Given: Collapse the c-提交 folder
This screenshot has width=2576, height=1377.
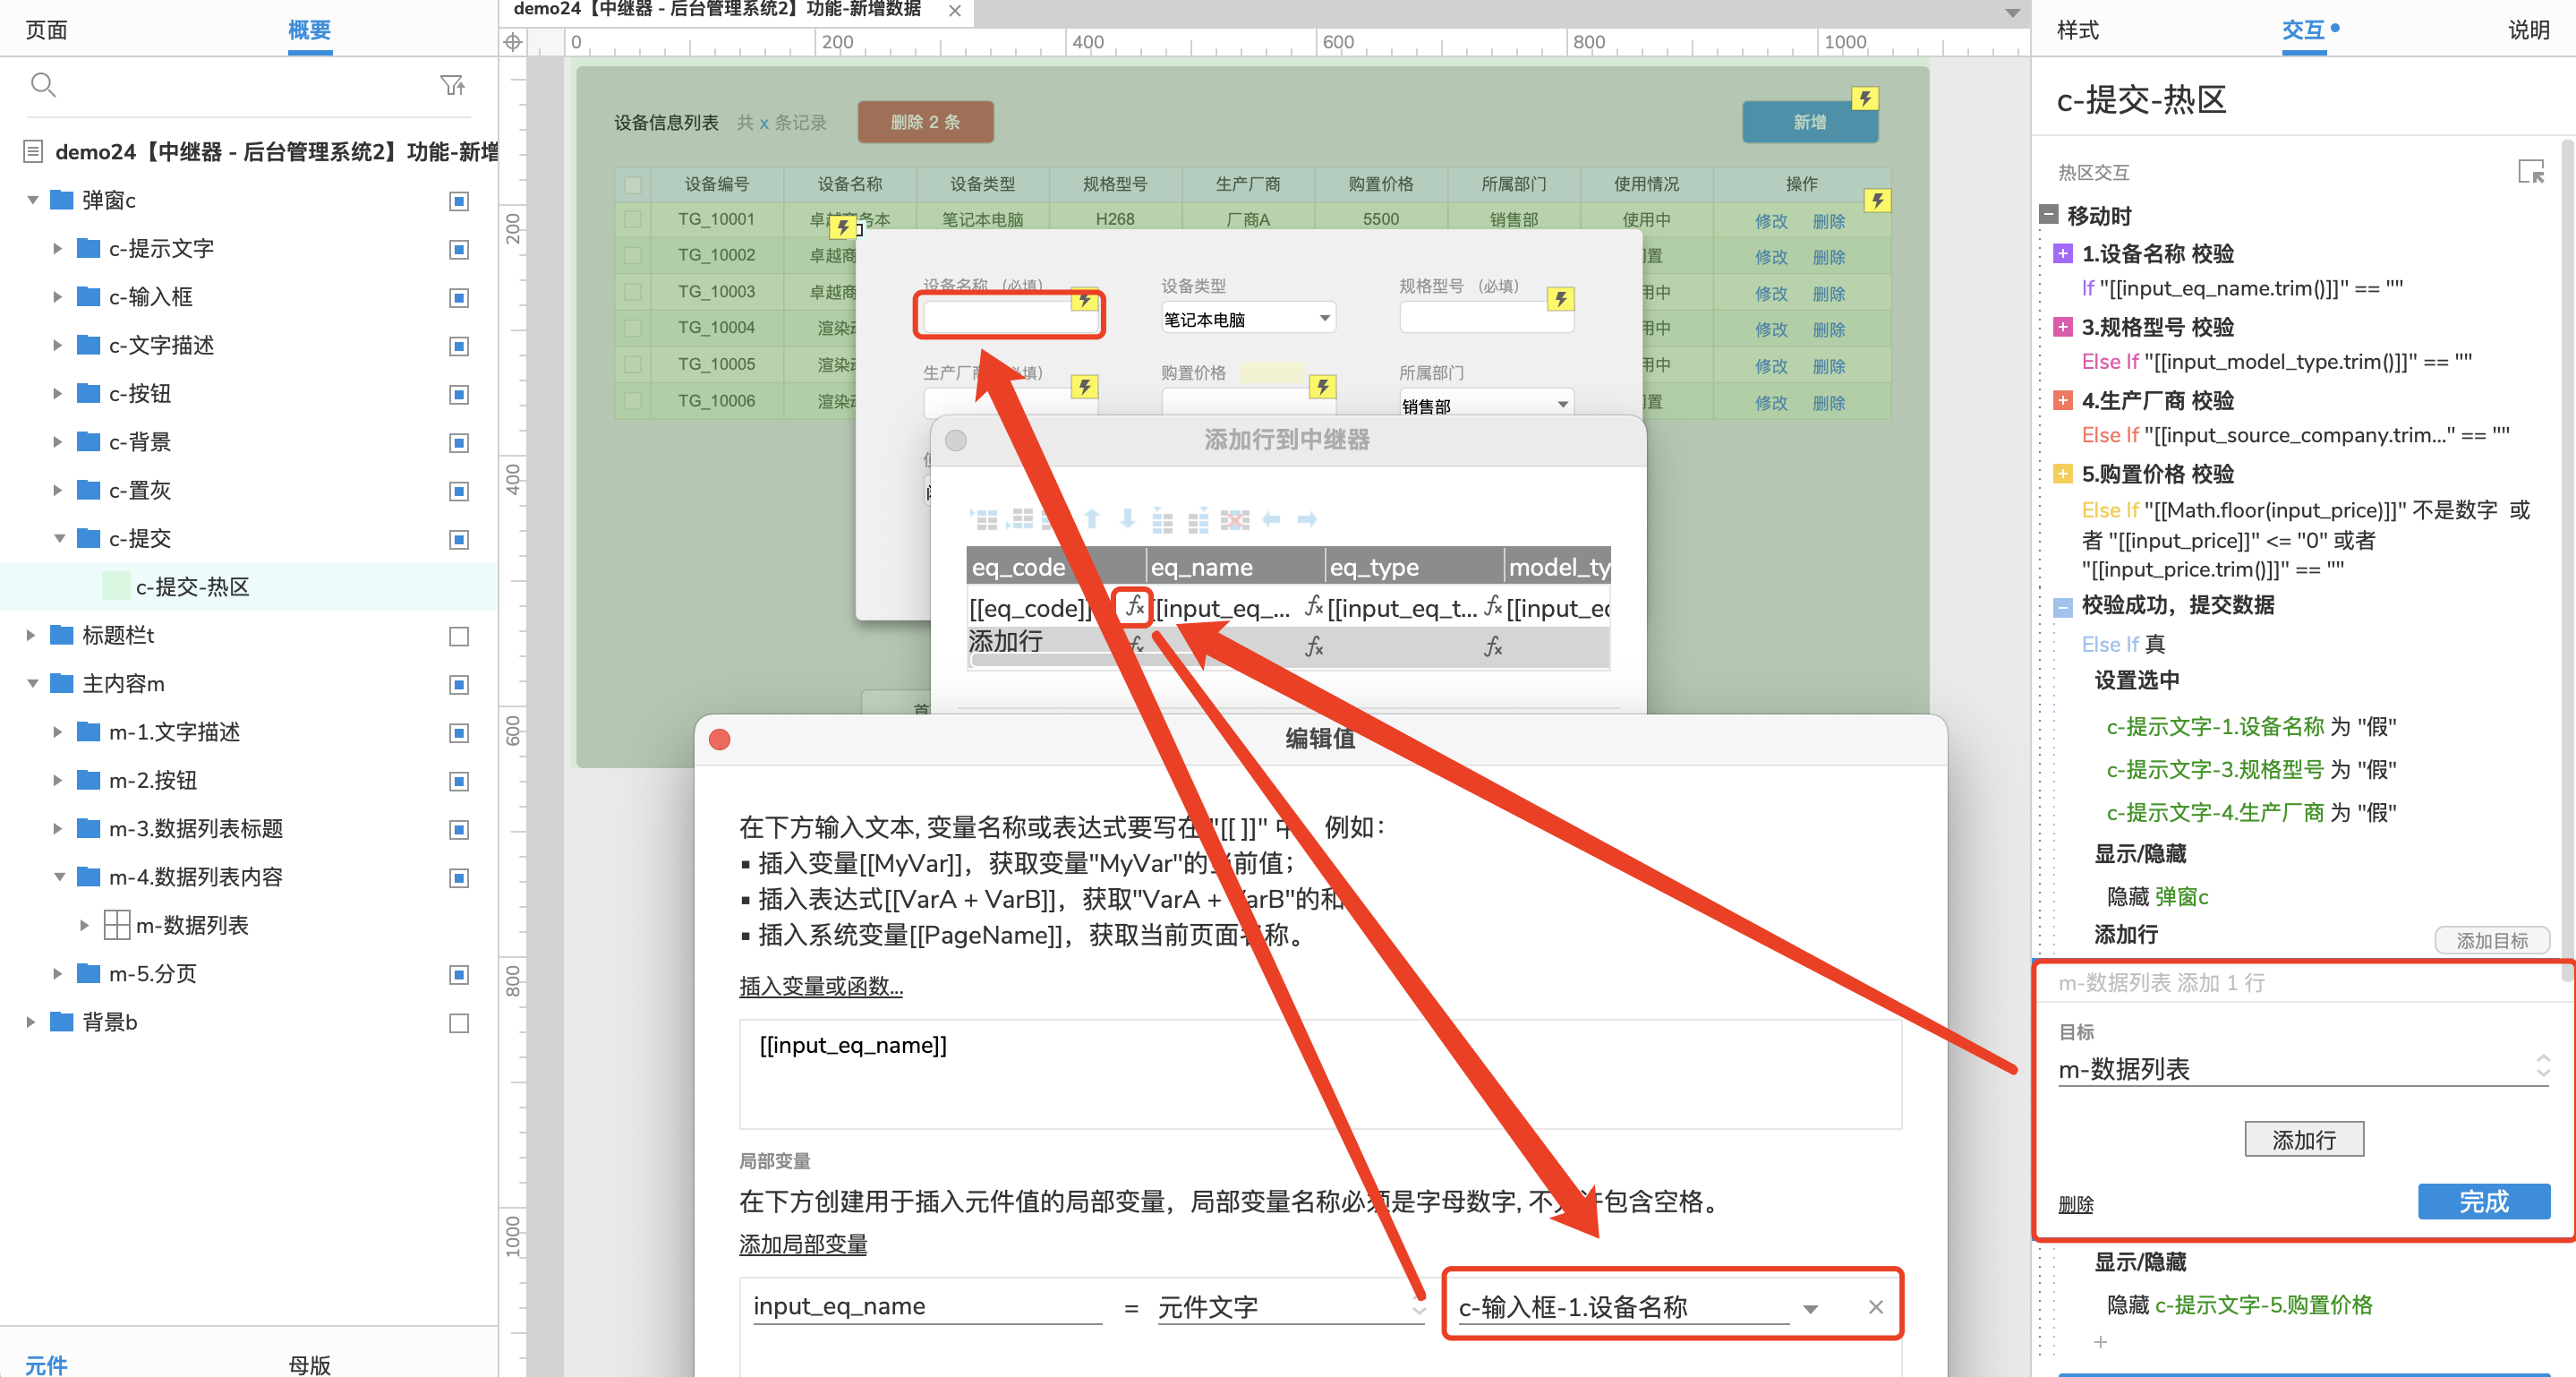Looking at the screenshot, I should click(x=59, y=538).
